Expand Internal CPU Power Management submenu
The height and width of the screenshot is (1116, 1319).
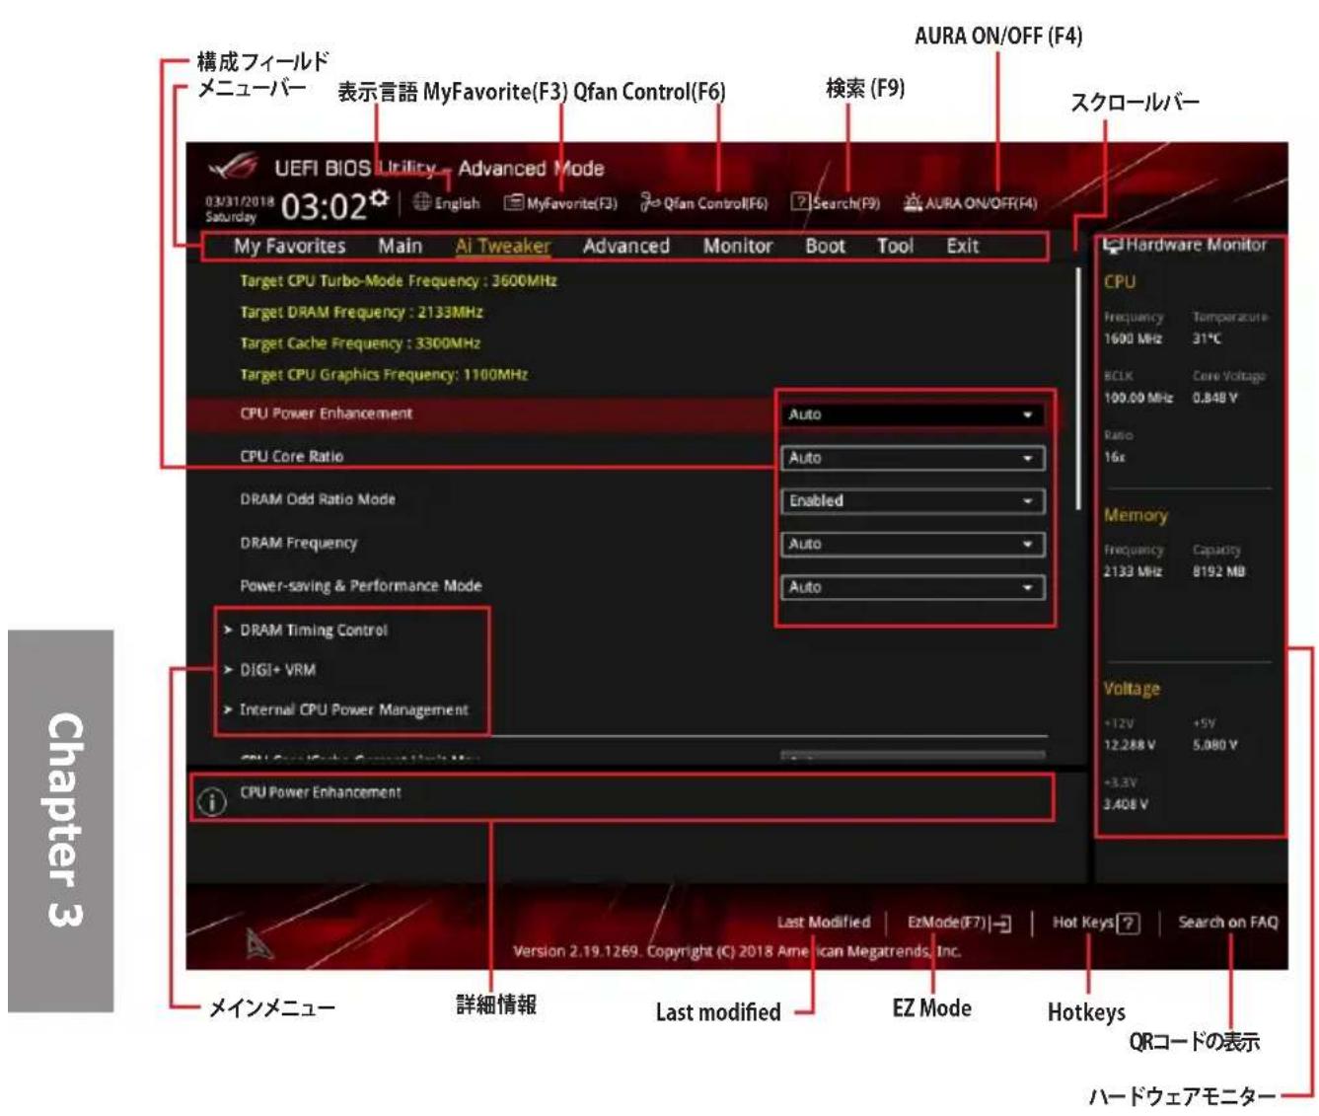click(x=346, y=709)
